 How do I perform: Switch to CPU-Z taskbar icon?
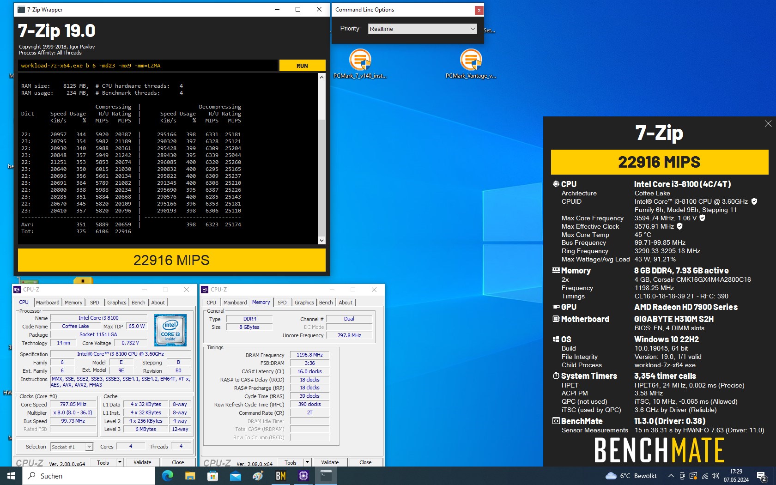coord(303,476)
